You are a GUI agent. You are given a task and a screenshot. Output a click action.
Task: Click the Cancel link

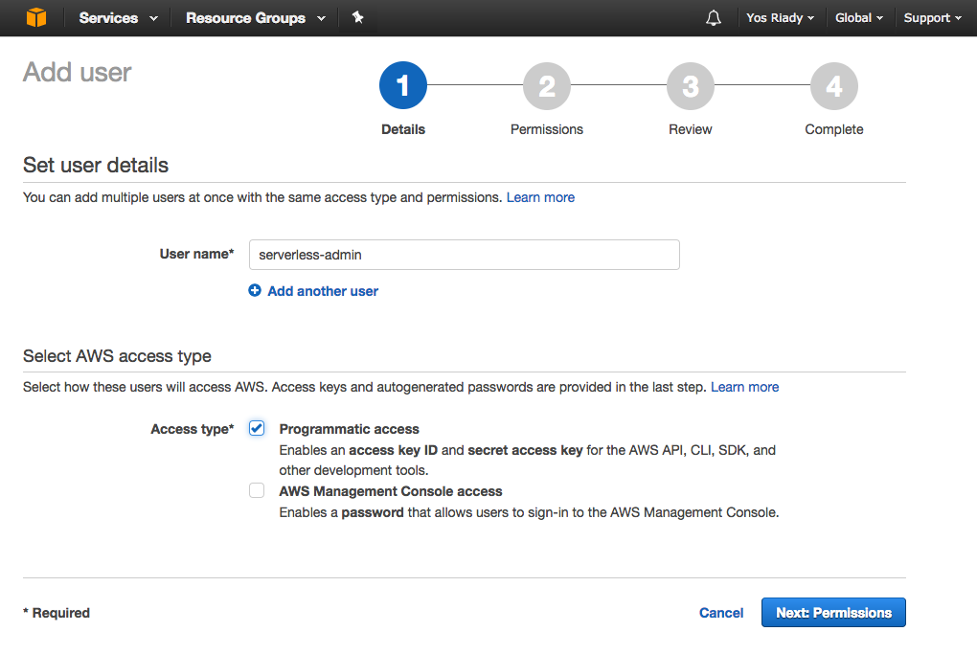(x=721, y=613)
